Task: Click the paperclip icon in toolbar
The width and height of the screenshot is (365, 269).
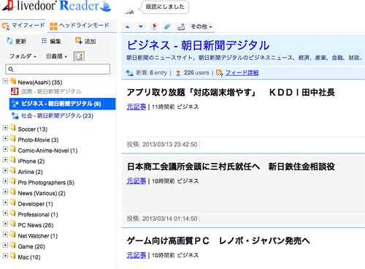Action: click(167, 26)
